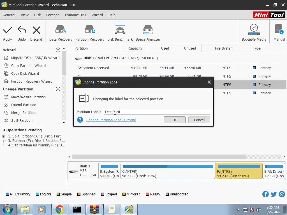Show hidden system tray icons
Image resolution: width=287 pixels, height=215 pixels.
point(238,210)
